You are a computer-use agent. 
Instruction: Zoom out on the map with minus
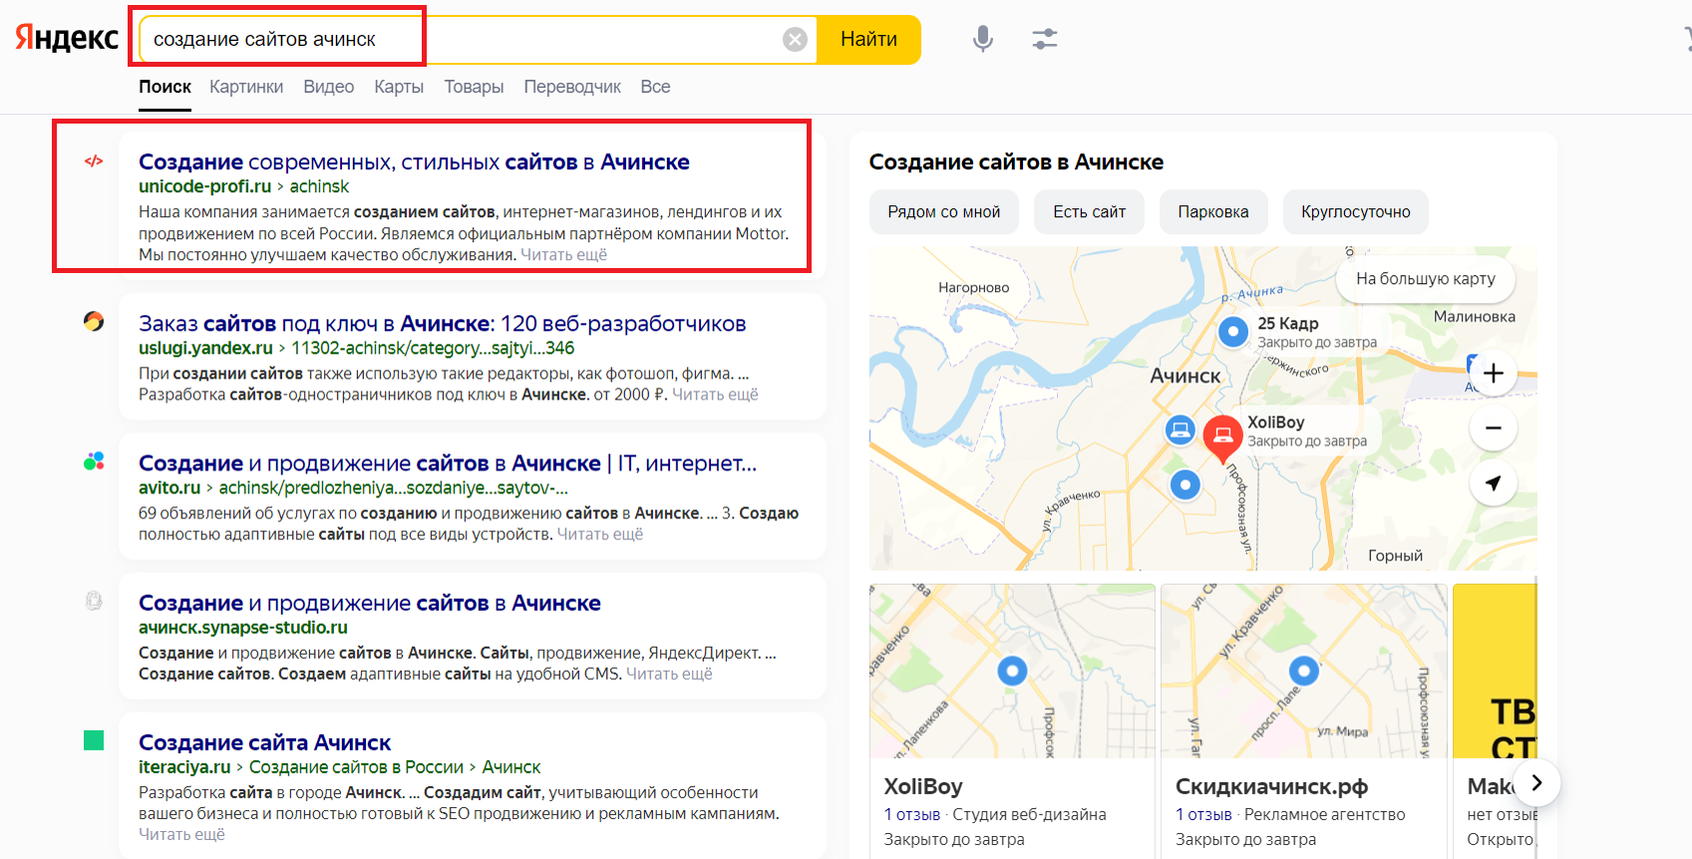[1493, 429]
